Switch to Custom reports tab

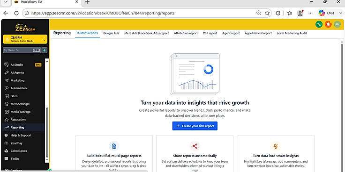(x=87, y=33)
